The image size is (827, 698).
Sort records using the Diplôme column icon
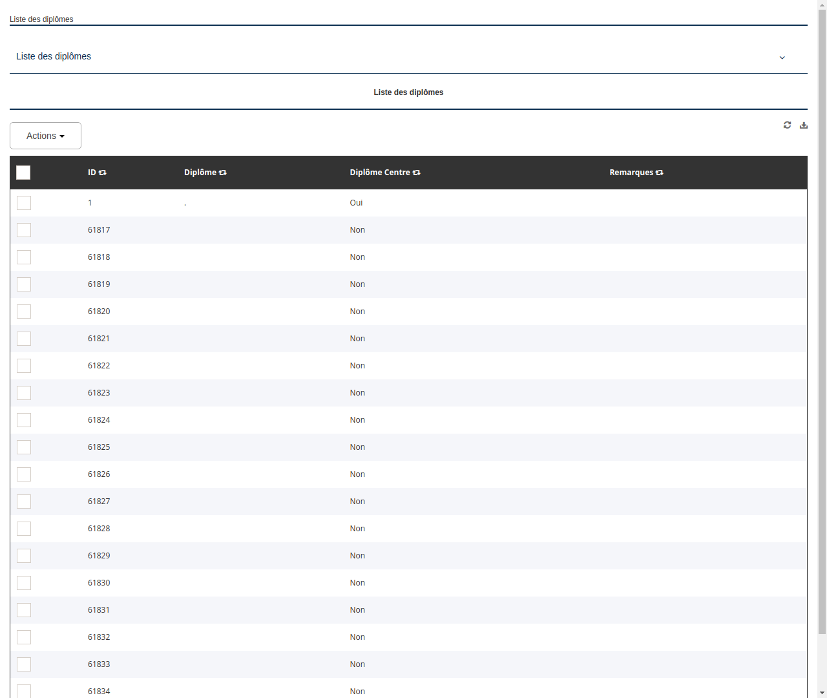[222, 173]
